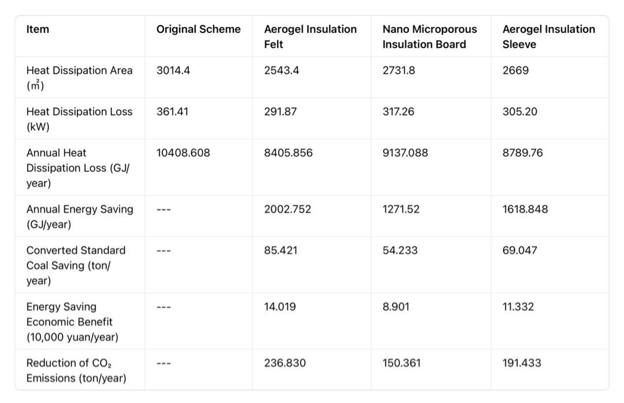Select the 'Original Scheme' column header
Screen dimensions: 624x403
tap(198, 29)
